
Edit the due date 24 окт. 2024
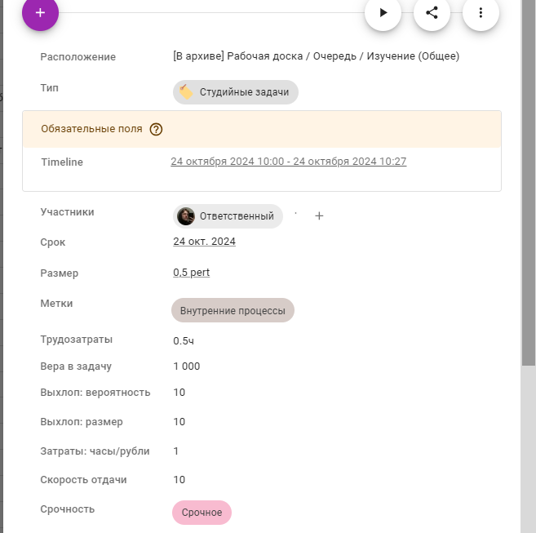point(204,242)
